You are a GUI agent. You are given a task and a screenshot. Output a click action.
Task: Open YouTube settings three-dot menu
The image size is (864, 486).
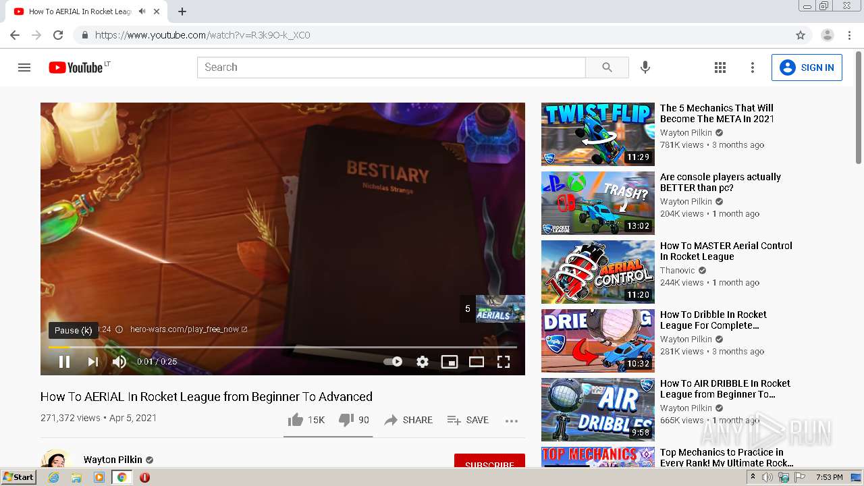point(753,67)
